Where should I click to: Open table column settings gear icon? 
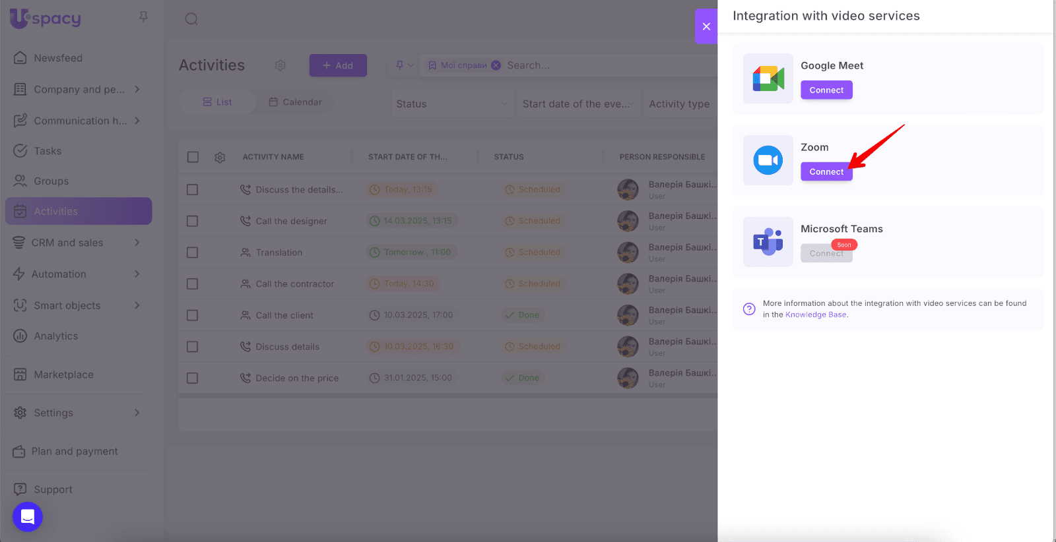[x=220, y=157]
